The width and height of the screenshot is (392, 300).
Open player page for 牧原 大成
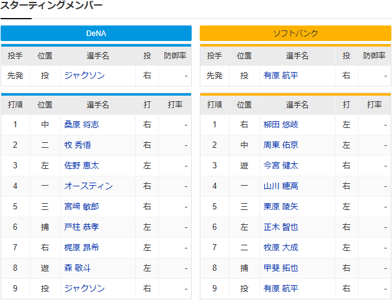coord(281,248)
